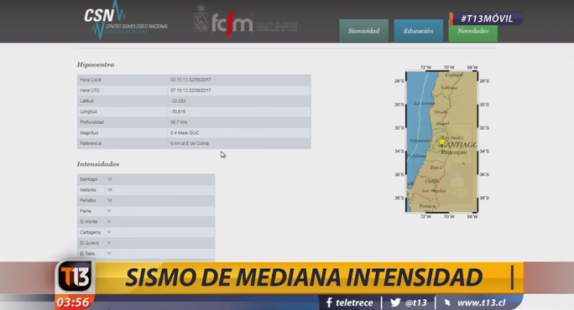Select the Hora UTC row value
This screenshot has height=310, width=574.
pos(190,90)
